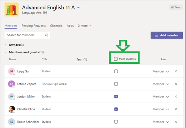This screenshot has width=186, height=128.
Task: Click the Advanced English 11 A heading
Action: (x=49, y=7)
